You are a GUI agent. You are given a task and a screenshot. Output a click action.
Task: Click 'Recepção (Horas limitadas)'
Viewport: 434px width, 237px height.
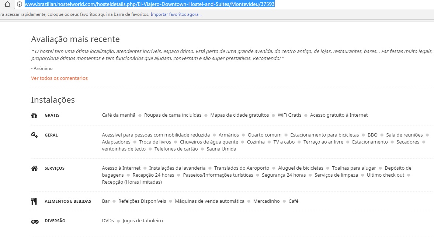coord(132,182)
